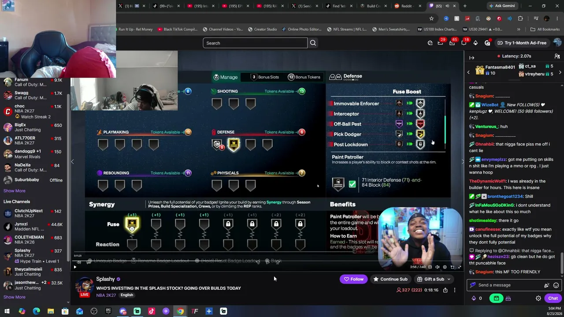The image size is (564, 317).
Task: Open the NFL Streams bookmark
Action: click(x=347, y=29)
